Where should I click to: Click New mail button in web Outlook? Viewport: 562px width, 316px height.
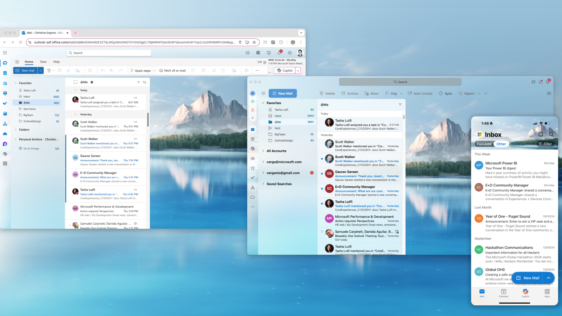pos(25,70)
